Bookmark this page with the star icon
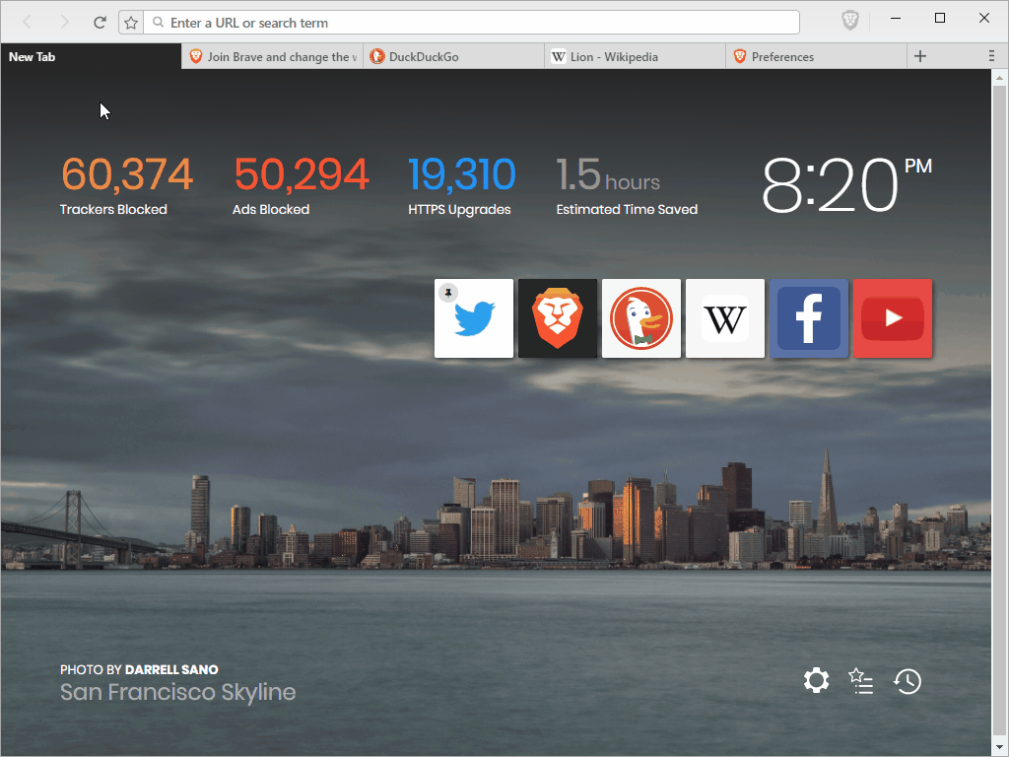Screen dimensions: 1009x757 131,23
